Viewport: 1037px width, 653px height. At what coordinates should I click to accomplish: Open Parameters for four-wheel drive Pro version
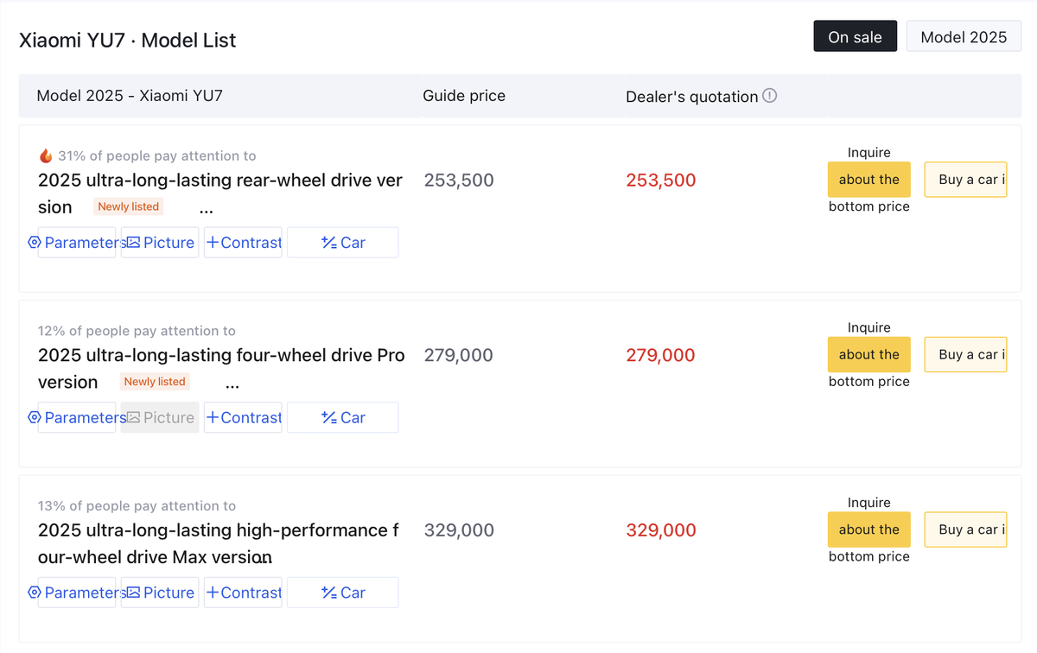click(77, 418)
